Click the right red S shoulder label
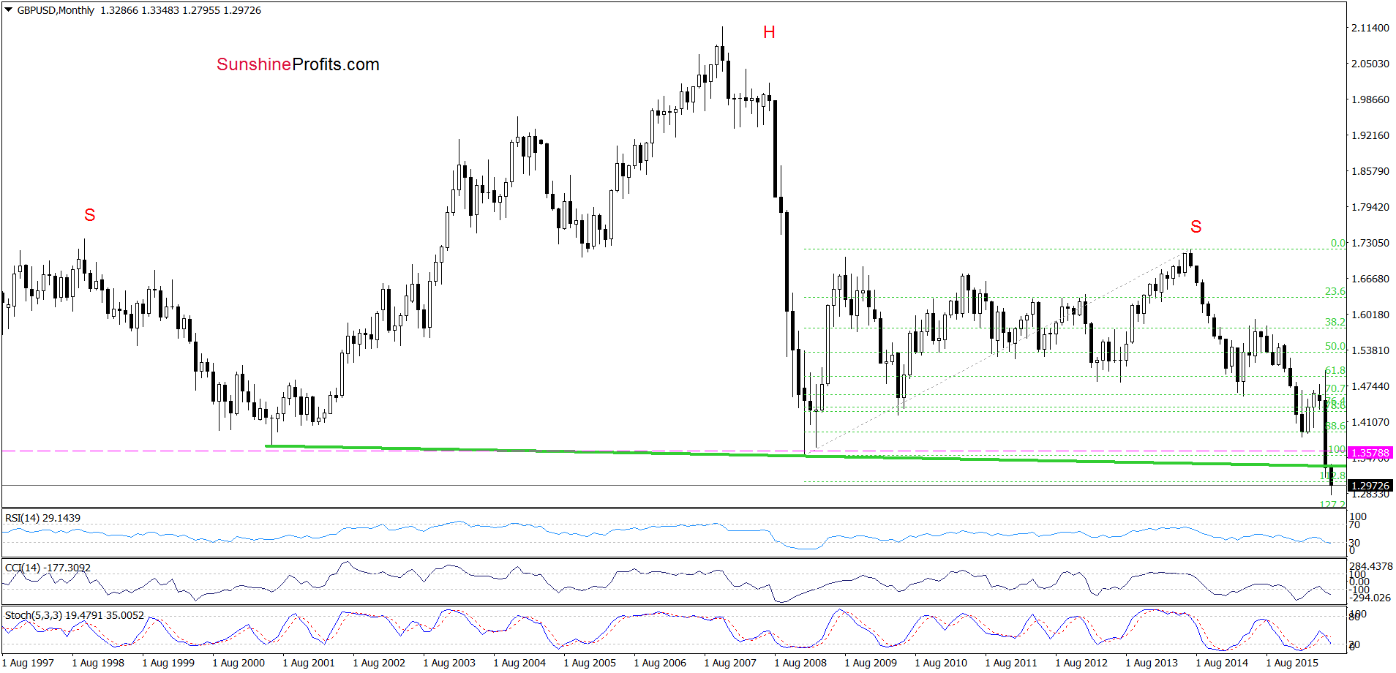This screenshot has width=1396, height=673. (1196, 227)
